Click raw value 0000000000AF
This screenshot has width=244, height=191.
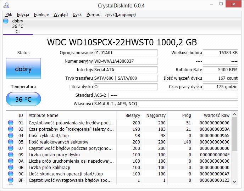pyautogui.click(x=215, y=155)
